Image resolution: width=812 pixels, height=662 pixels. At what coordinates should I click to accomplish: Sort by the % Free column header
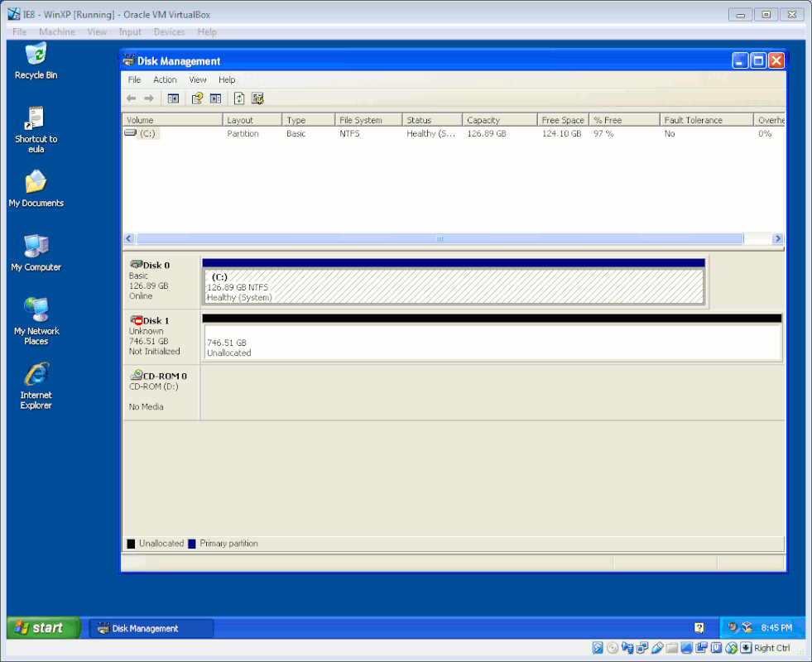click(625, 120)
